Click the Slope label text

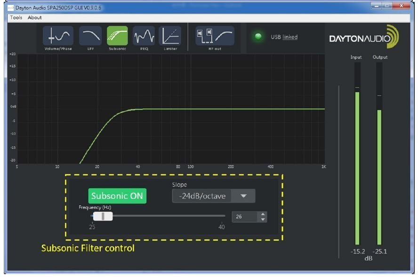[179, 184]
